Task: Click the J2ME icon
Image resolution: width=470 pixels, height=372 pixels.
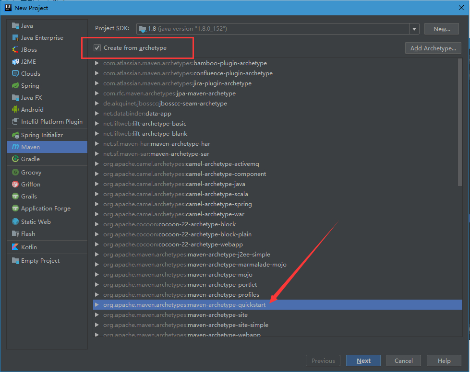Action: tap(15, 62)
